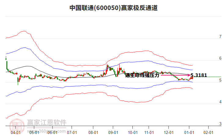
Task: Click the 10-01 date label
Action: [x=133, y=132]
